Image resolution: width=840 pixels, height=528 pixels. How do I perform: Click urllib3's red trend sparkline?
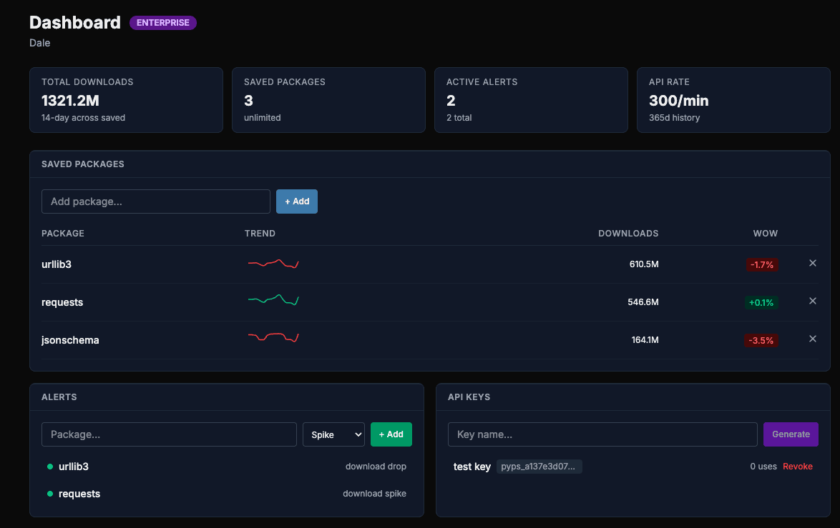coord(273,264)
